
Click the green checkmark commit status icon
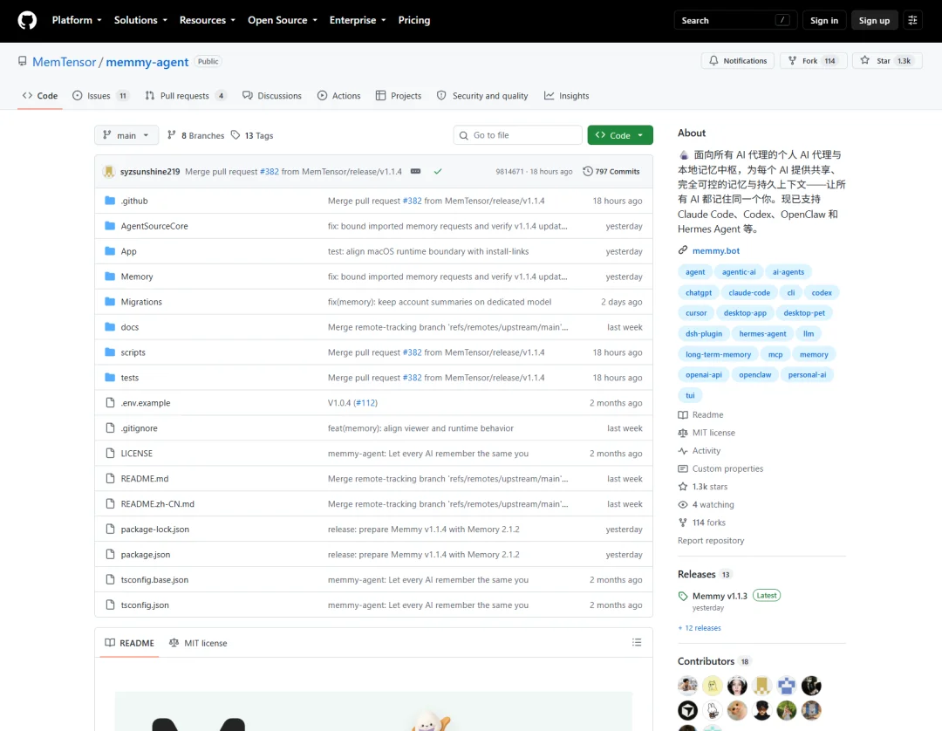click(438, 171)
